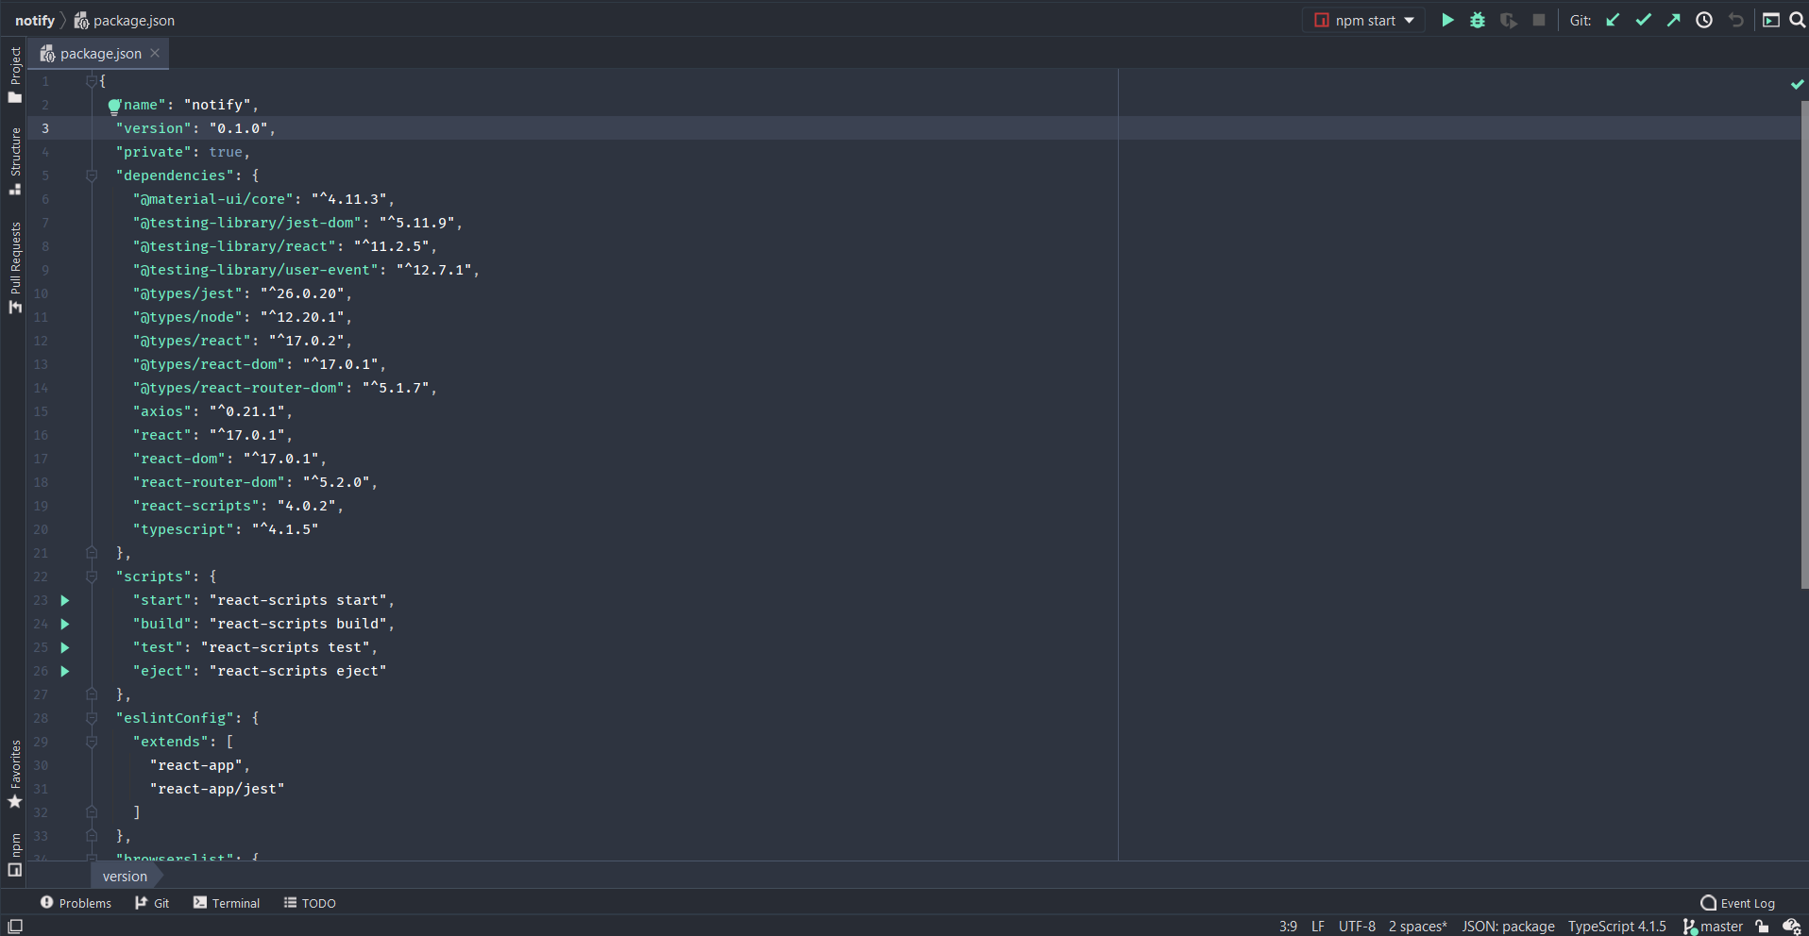Open the Favorites tool window

click(15, 775)
